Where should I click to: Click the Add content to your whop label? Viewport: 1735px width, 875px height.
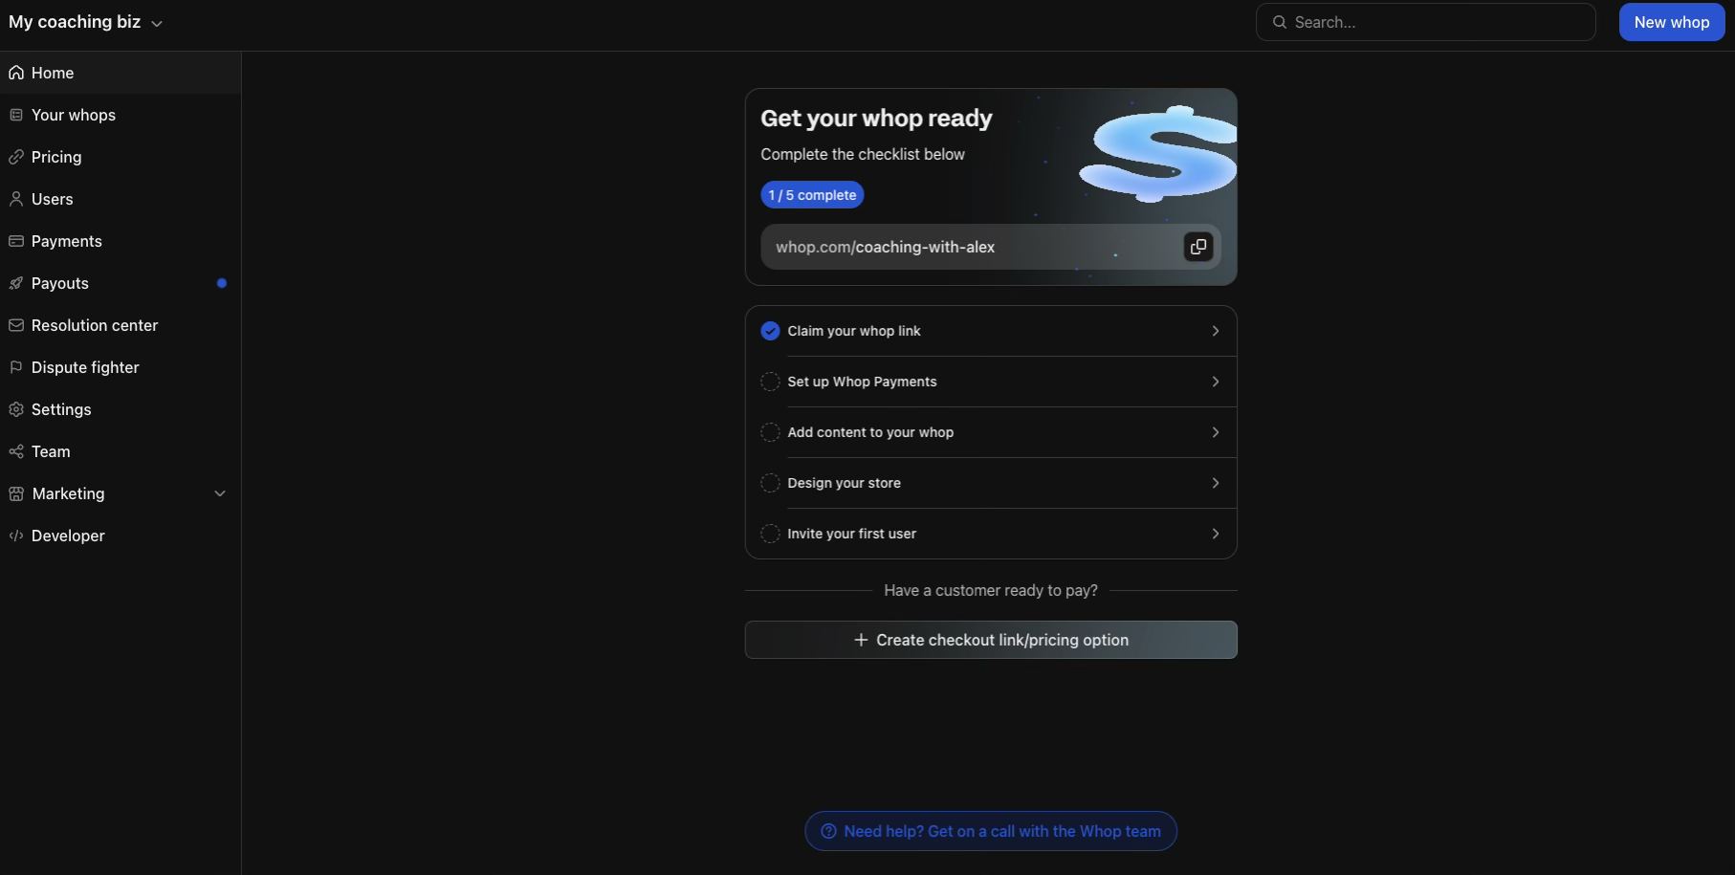click(870, 432)
